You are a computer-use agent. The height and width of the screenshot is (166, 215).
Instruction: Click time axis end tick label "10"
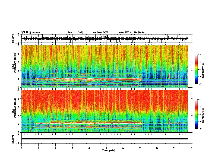[x=191, y=148]
